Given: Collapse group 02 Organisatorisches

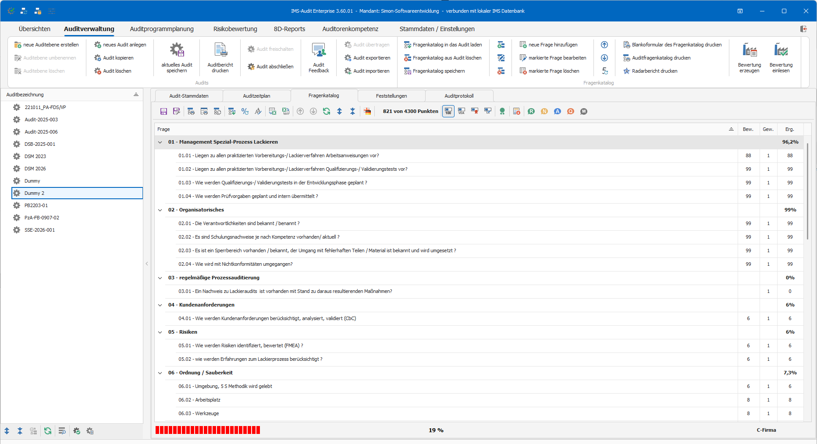Looking at the screenshot, I should point(160,210).
